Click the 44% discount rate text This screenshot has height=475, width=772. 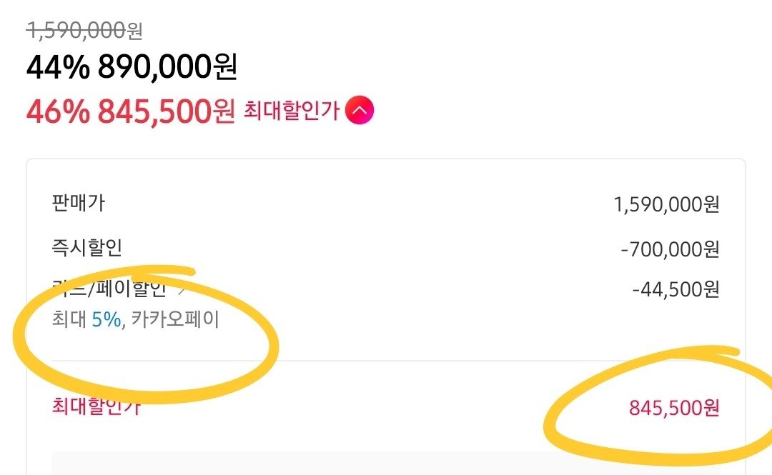pyautogui.click(x=58, y=67)
